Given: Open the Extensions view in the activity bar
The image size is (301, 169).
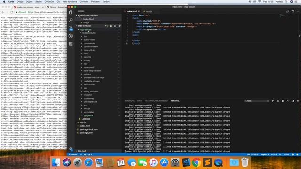Looking at the screenshot, I should [x=71, y=44].
